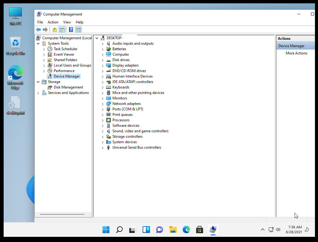Open taskbar Search magnifier
Screen dimensions: 318x242
pos(119,230)
